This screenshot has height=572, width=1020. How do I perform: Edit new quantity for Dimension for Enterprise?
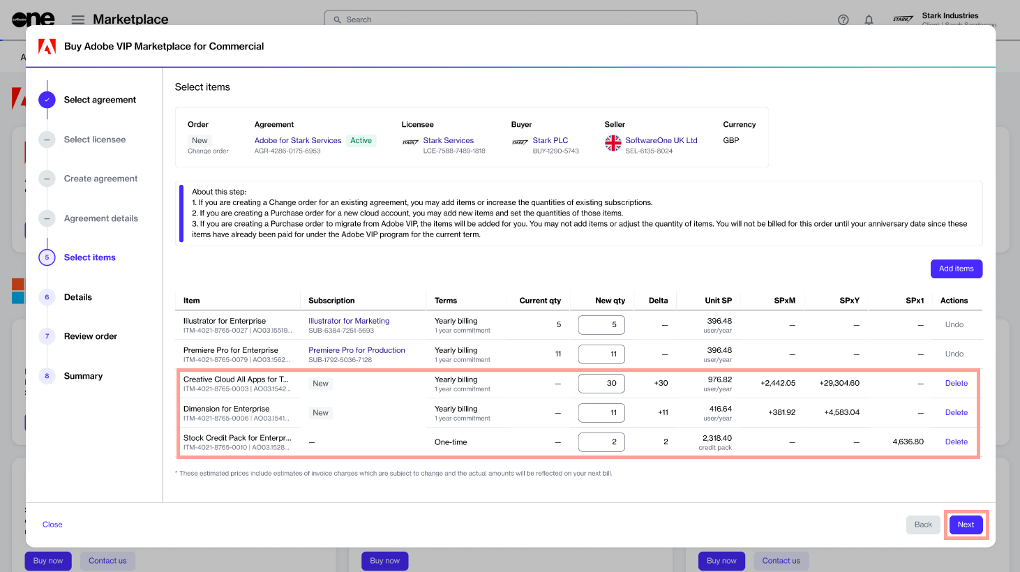601,412
